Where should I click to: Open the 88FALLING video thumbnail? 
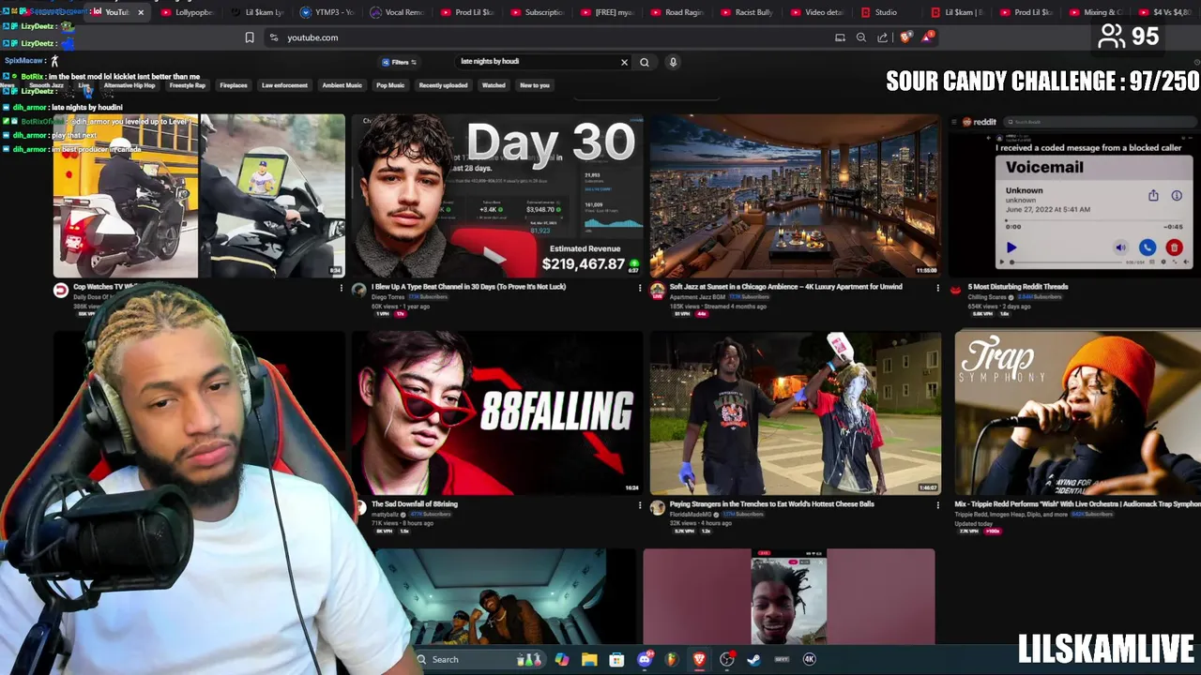click(x=497, y=412)
